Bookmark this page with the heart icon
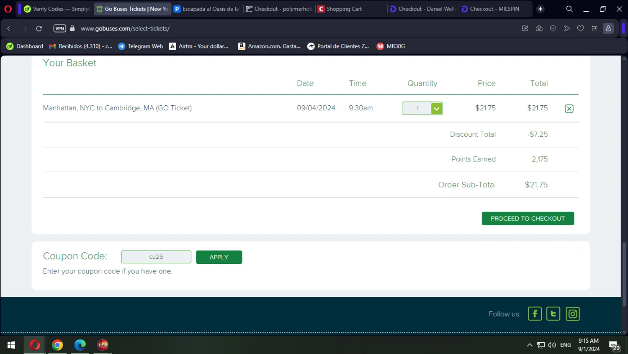The width and height of the screenshot is (628, 354). coord(581,28)
